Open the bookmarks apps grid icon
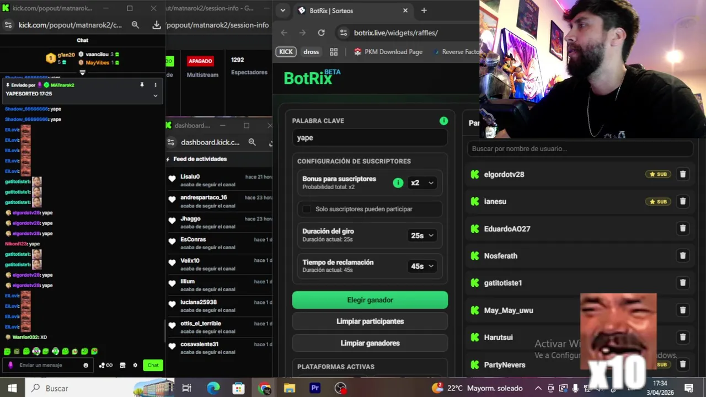 point(334,52)
